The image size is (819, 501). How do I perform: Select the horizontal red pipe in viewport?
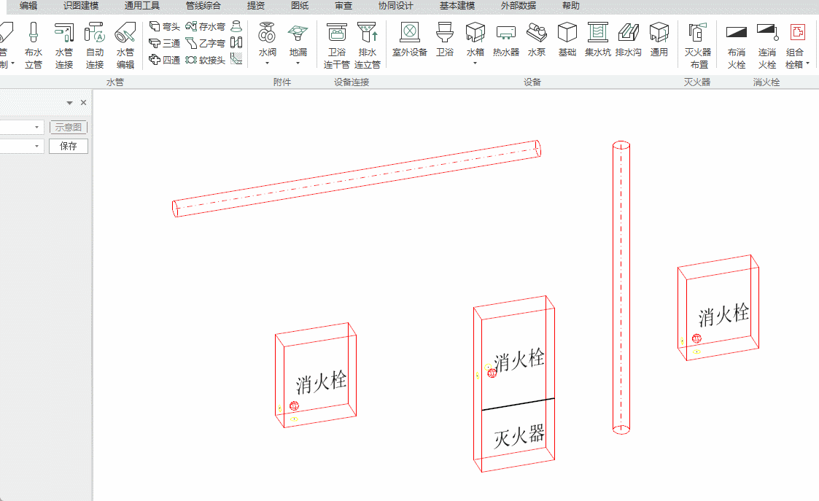[x=357, y=178]
